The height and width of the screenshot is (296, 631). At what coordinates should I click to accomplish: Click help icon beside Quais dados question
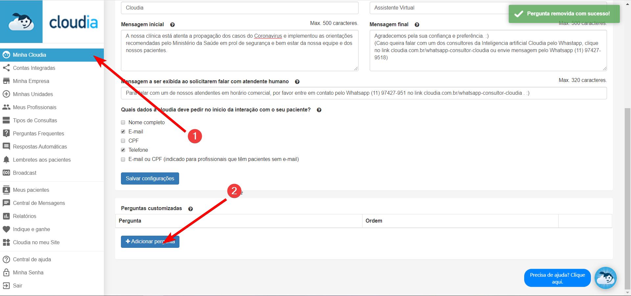point(319,110)
